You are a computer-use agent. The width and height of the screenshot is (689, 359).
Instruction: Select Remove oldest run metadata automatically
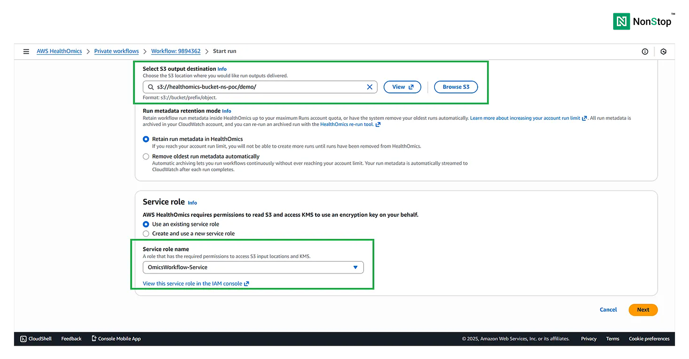coord(146,157)
